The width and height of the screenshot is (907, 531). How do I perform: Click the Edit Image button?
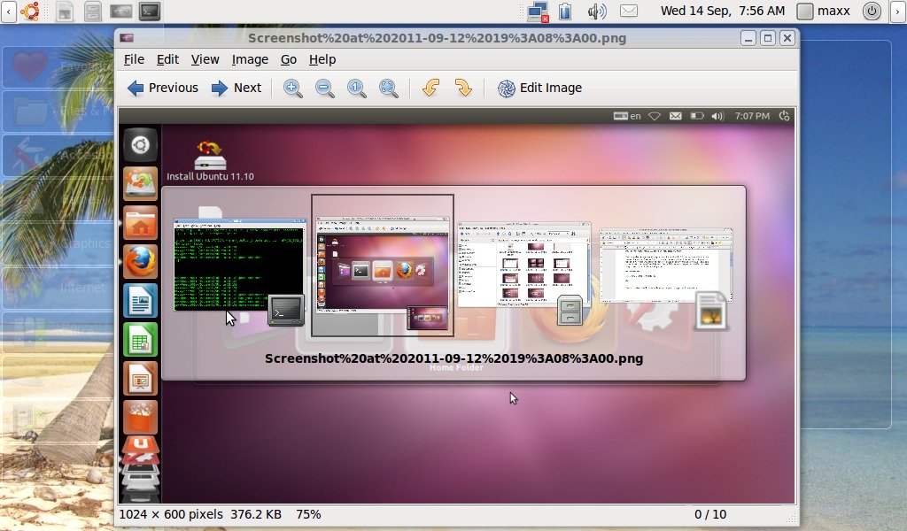pos(539,88)
